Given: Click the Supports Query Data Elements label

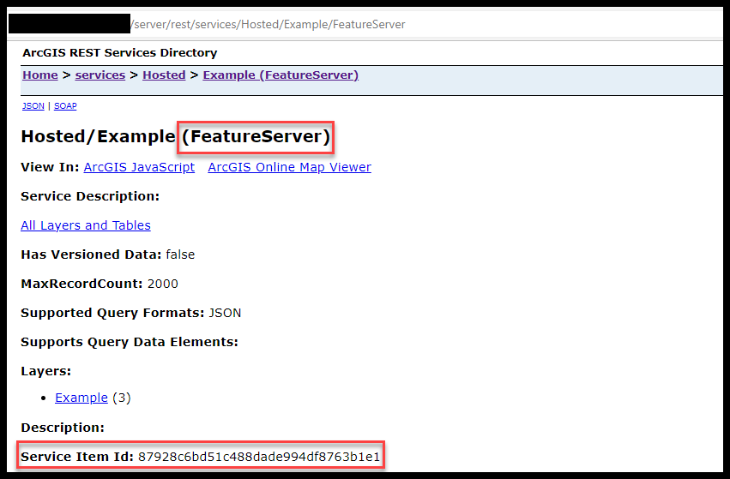Looking at the screenshot, I should click(x=130, y=342).
